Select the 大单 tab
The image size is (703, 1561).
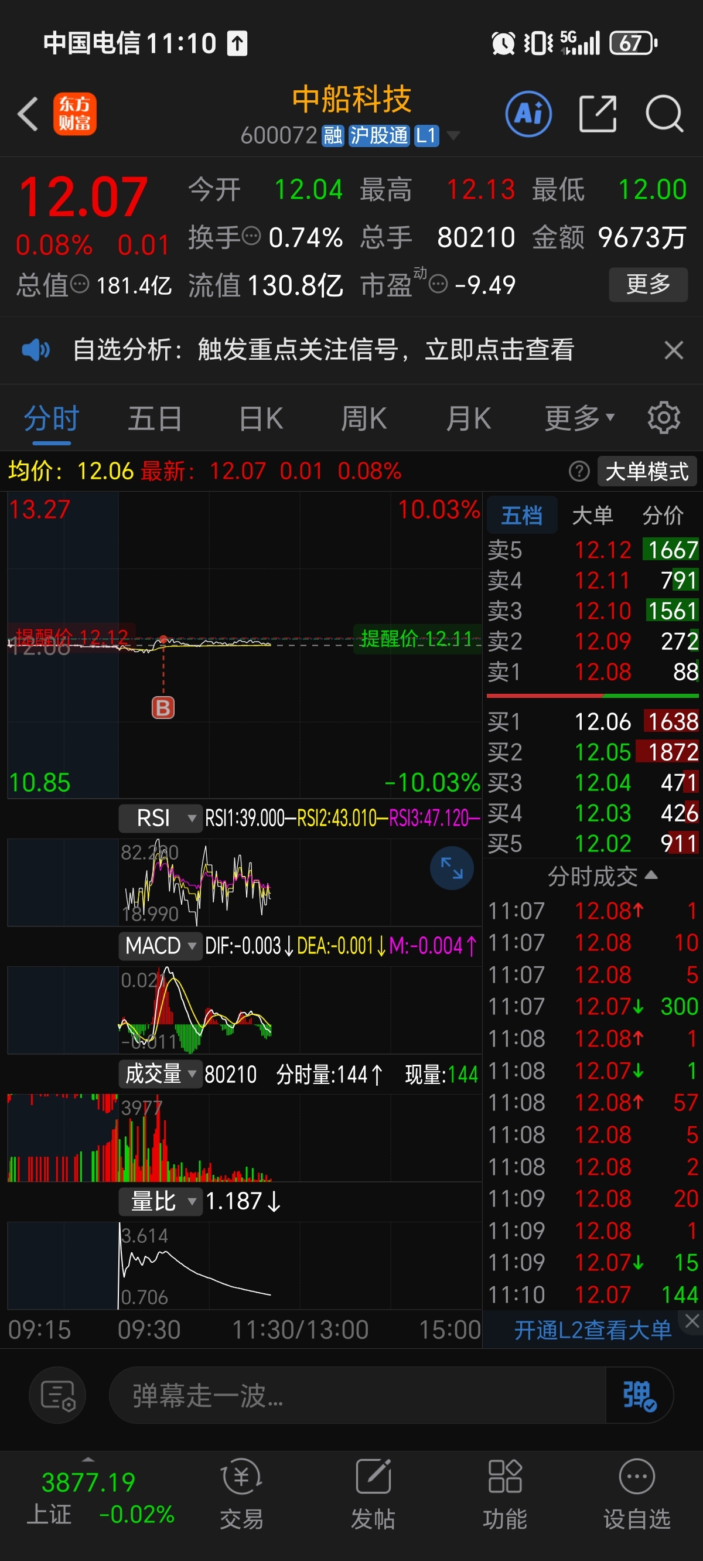pyautogui.click(x=592, y=515)
